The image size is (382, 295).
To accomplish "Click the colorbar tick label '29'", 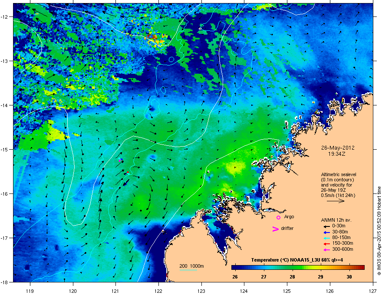I will point(321,277).
